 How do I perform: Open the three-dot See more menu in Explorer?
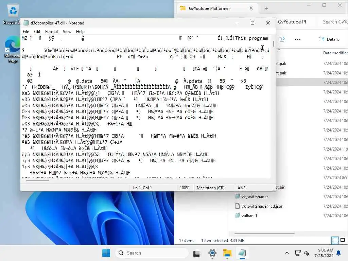click(298, 39)
